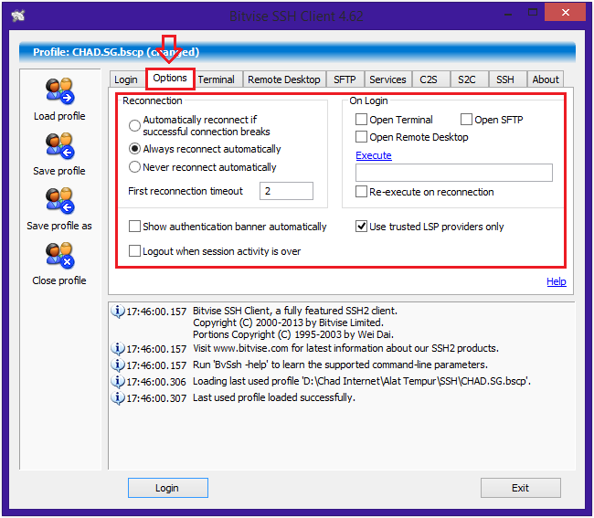The width and height of the screenshot is (594, 518).
Task: Click the Save profile as label
Action: click(x=59, y=226)
